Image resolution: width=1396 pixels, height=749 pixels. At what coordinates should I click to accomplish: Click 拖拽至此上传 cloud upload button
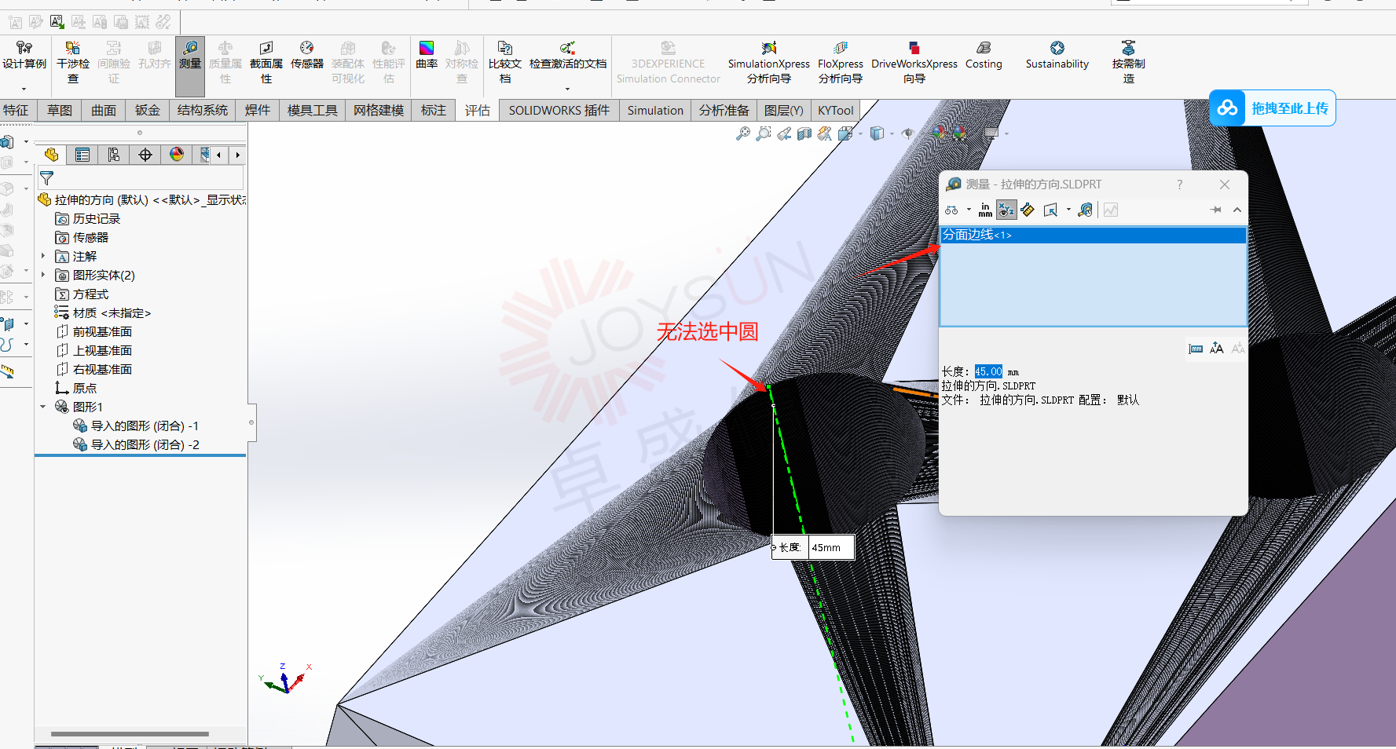[x=1273, y=108]
